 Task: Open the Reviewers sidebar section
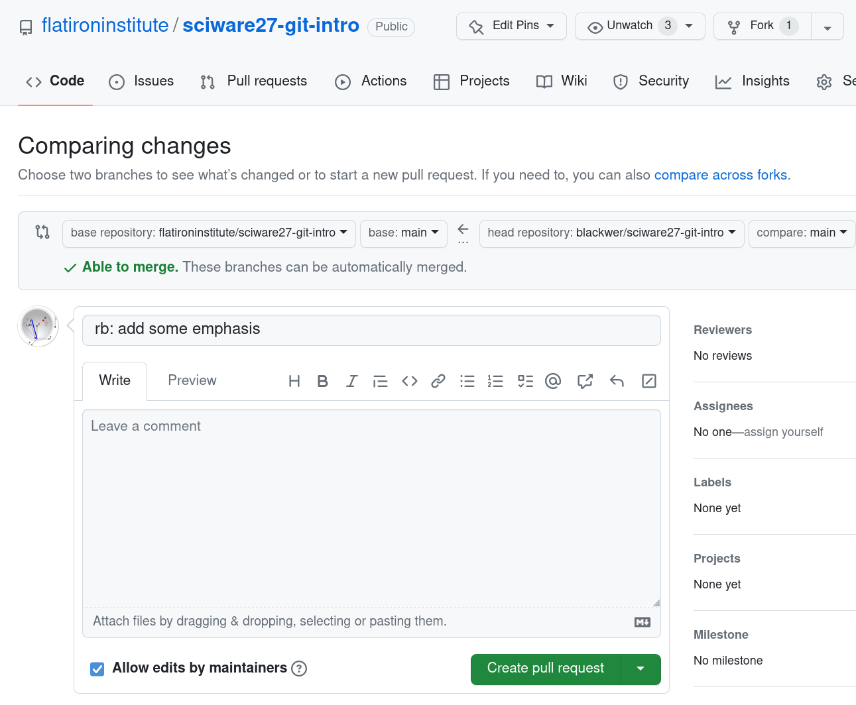pos(723,330)
